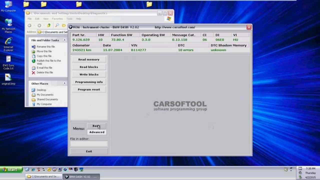
Task: Click DTC Shadow Memory value unknown
Action: pos(218,50)
